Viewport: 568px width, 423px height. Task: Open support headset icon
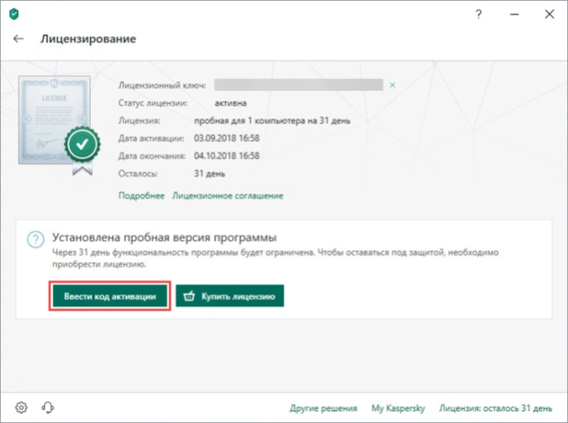click(x=47, y=408)
